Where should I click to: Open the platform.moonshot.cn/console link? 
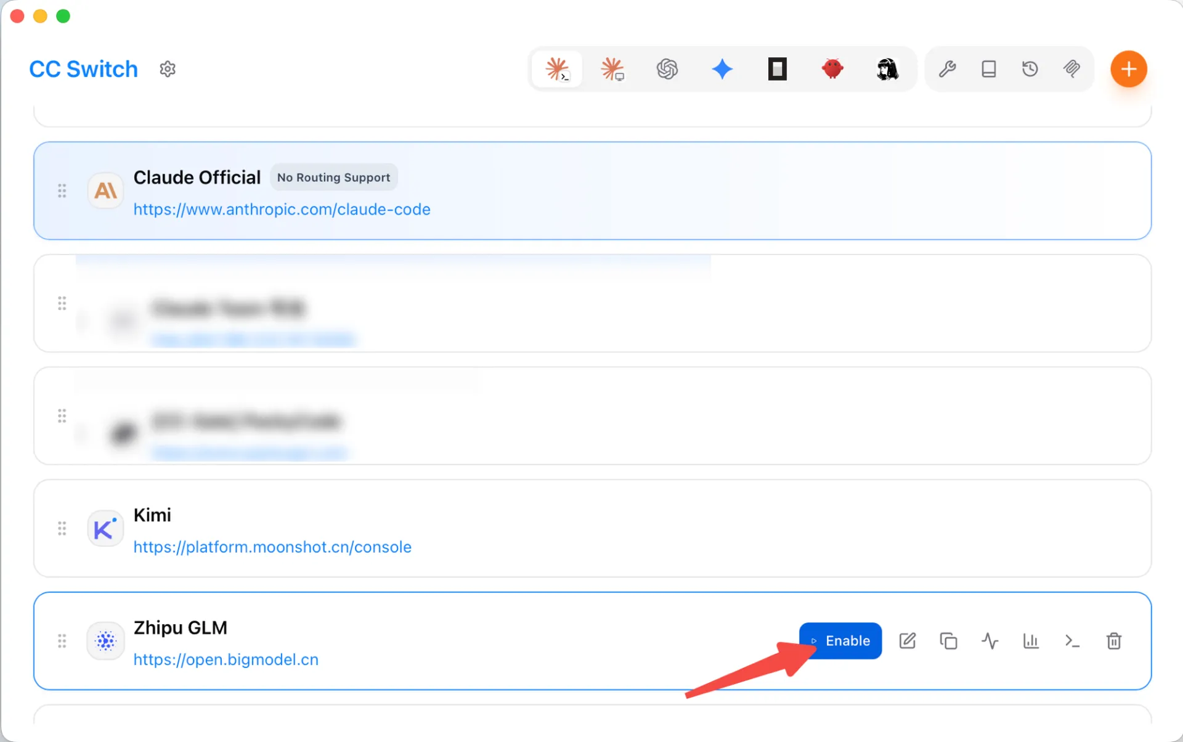point(272,547)
